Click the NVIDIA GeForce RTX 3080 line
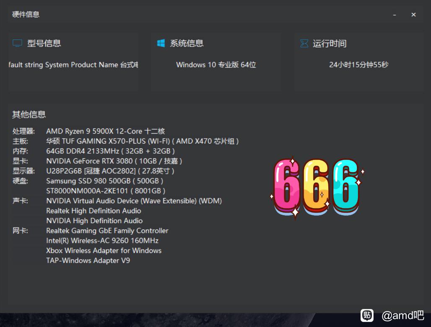 click(114, 161)
